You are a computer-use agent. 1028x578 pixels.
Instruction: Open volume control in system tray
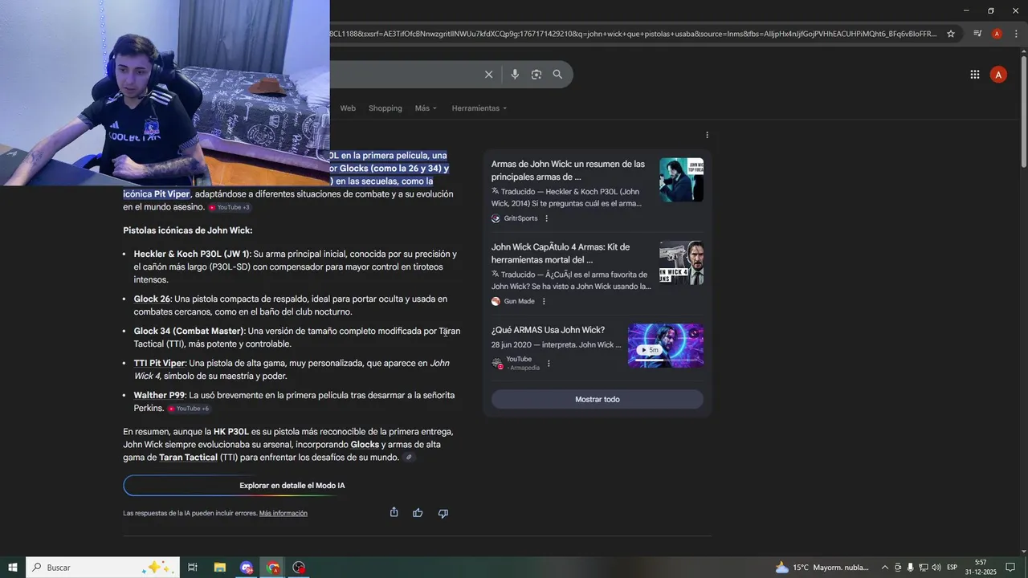pos(936,568)
